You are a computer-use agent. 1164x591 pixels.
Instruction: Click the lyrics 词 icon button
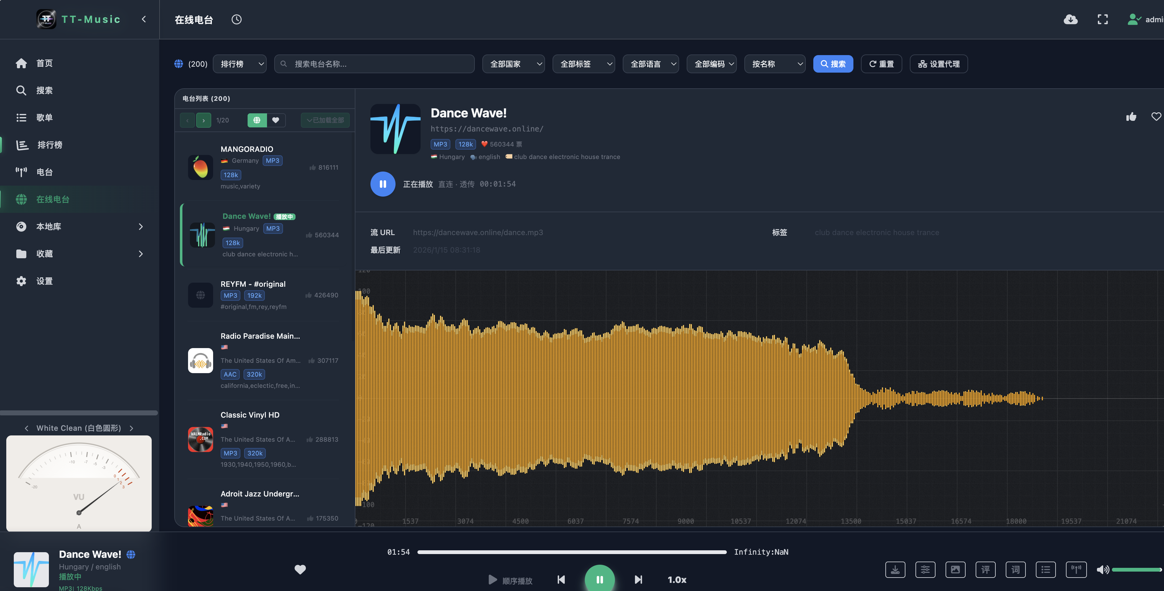click(1015, 570)
